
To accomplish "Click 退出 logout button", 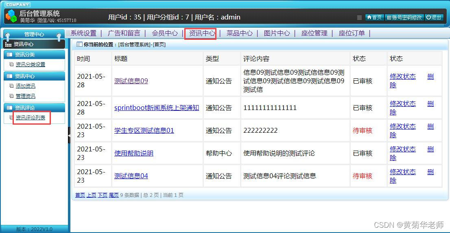I will pyautogui.click(x=434, y=17).
